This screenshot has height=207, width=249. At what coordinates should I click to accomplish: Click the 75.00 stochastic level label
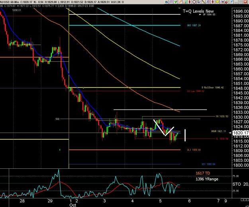coord(236,176)
